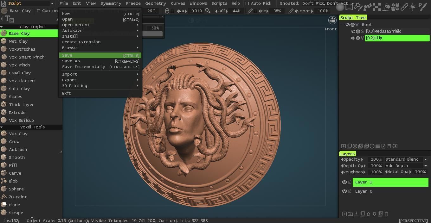The height and width of the screenshot is (223, 431).
Task: Click the camera icon above Front
Action: tap(332, 21)
